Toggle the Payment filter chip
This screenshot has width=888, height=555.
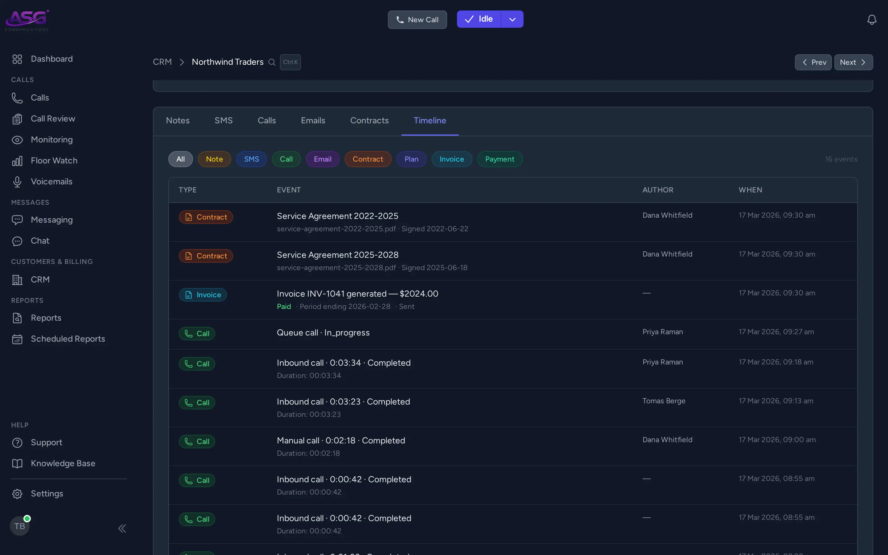tap(500, 159)
